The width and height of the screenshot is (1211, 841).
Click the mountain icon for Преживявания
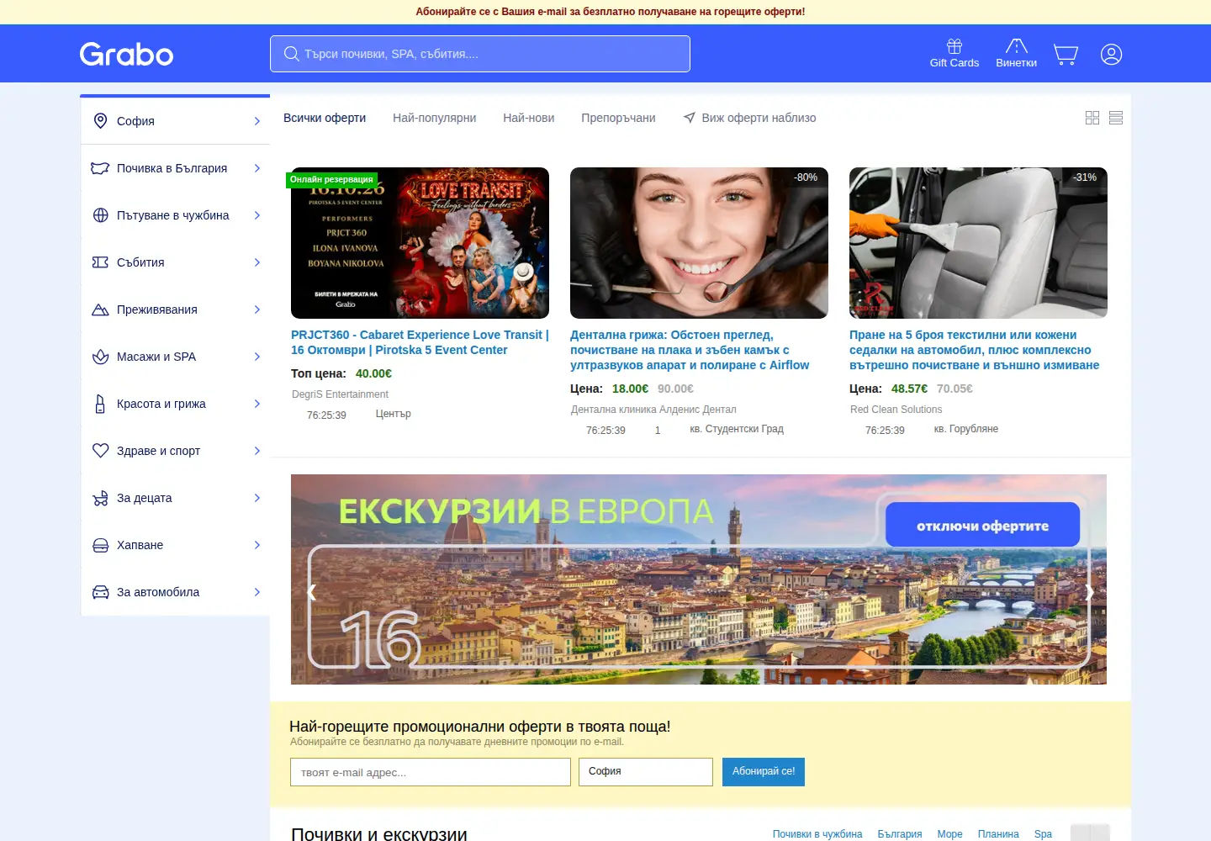point(100,309)
